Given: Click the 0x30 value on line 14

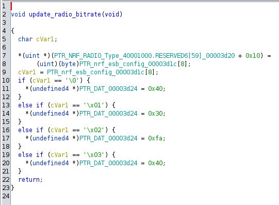Looking at the screenshot, I should coord(155,113).
